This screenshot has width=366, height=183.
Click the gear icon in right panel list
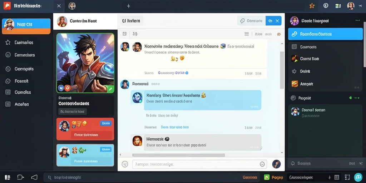pos(294,71)
